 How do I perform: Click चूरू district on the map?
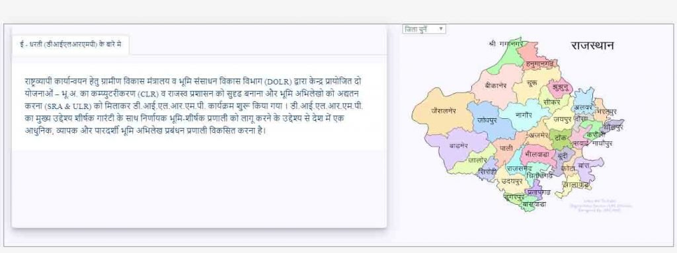point(532,82)
